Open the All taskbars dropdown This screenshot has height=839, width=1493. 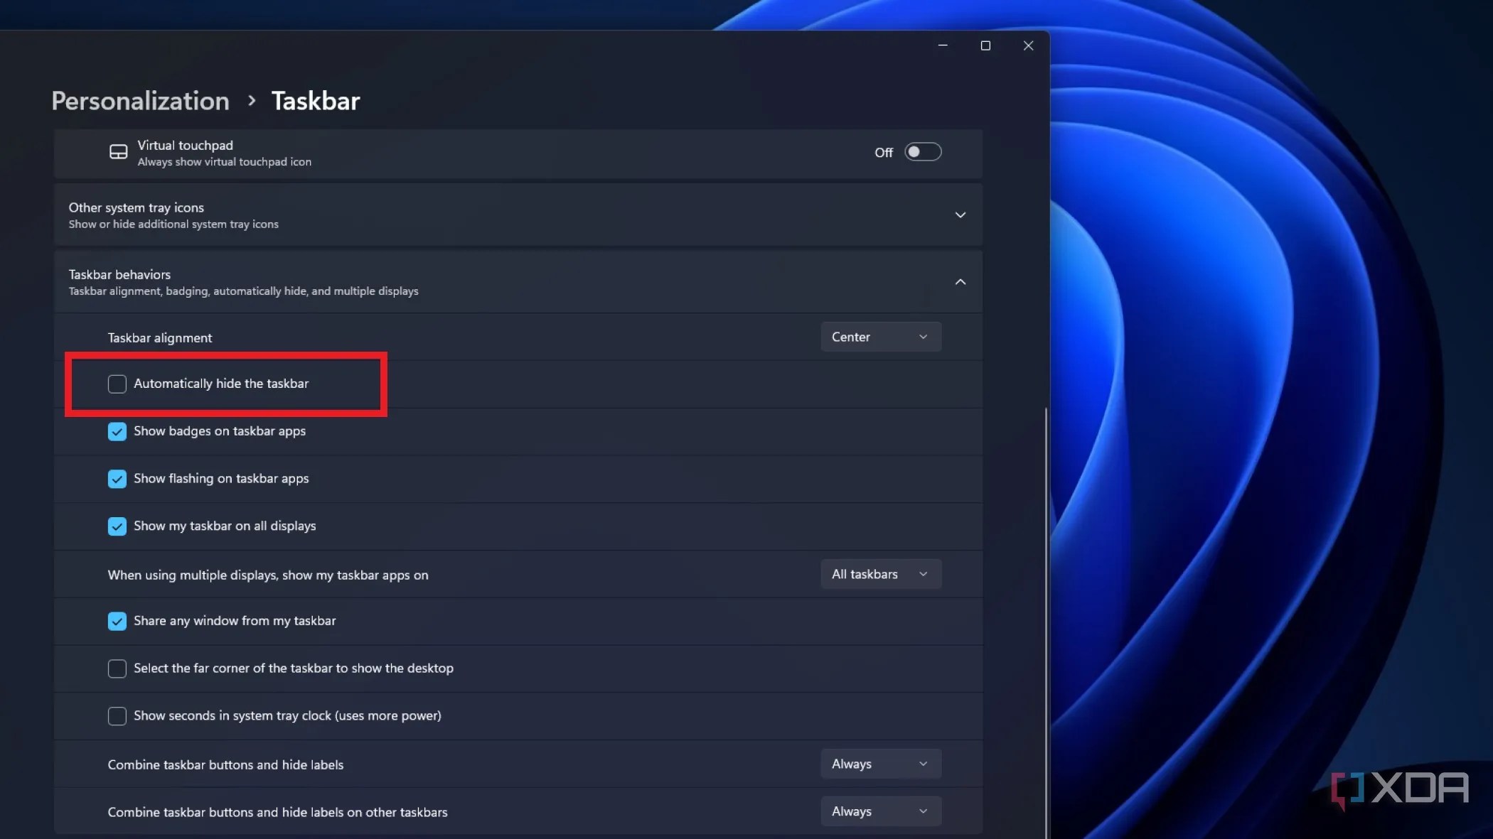880,574
